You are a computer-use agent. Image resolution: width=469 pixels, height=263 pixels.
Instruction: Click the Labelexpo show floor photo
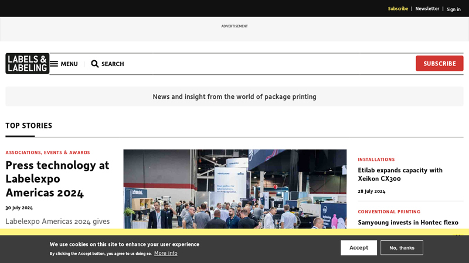(x=235, y=189)
